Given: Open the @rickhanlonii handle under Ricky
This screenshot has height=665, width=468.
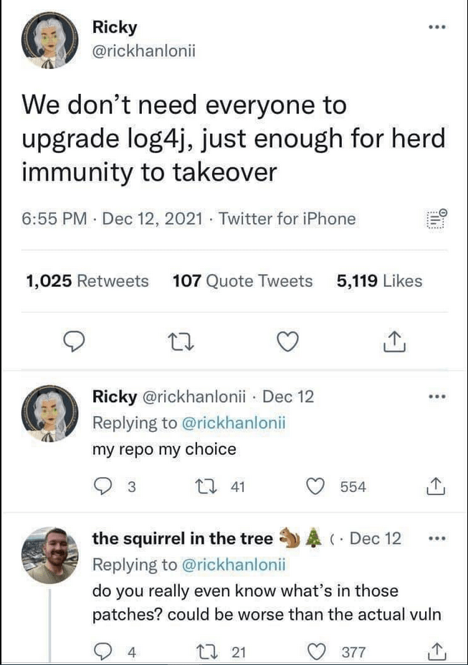Looking at the screenshot, I should click(144, 51).
